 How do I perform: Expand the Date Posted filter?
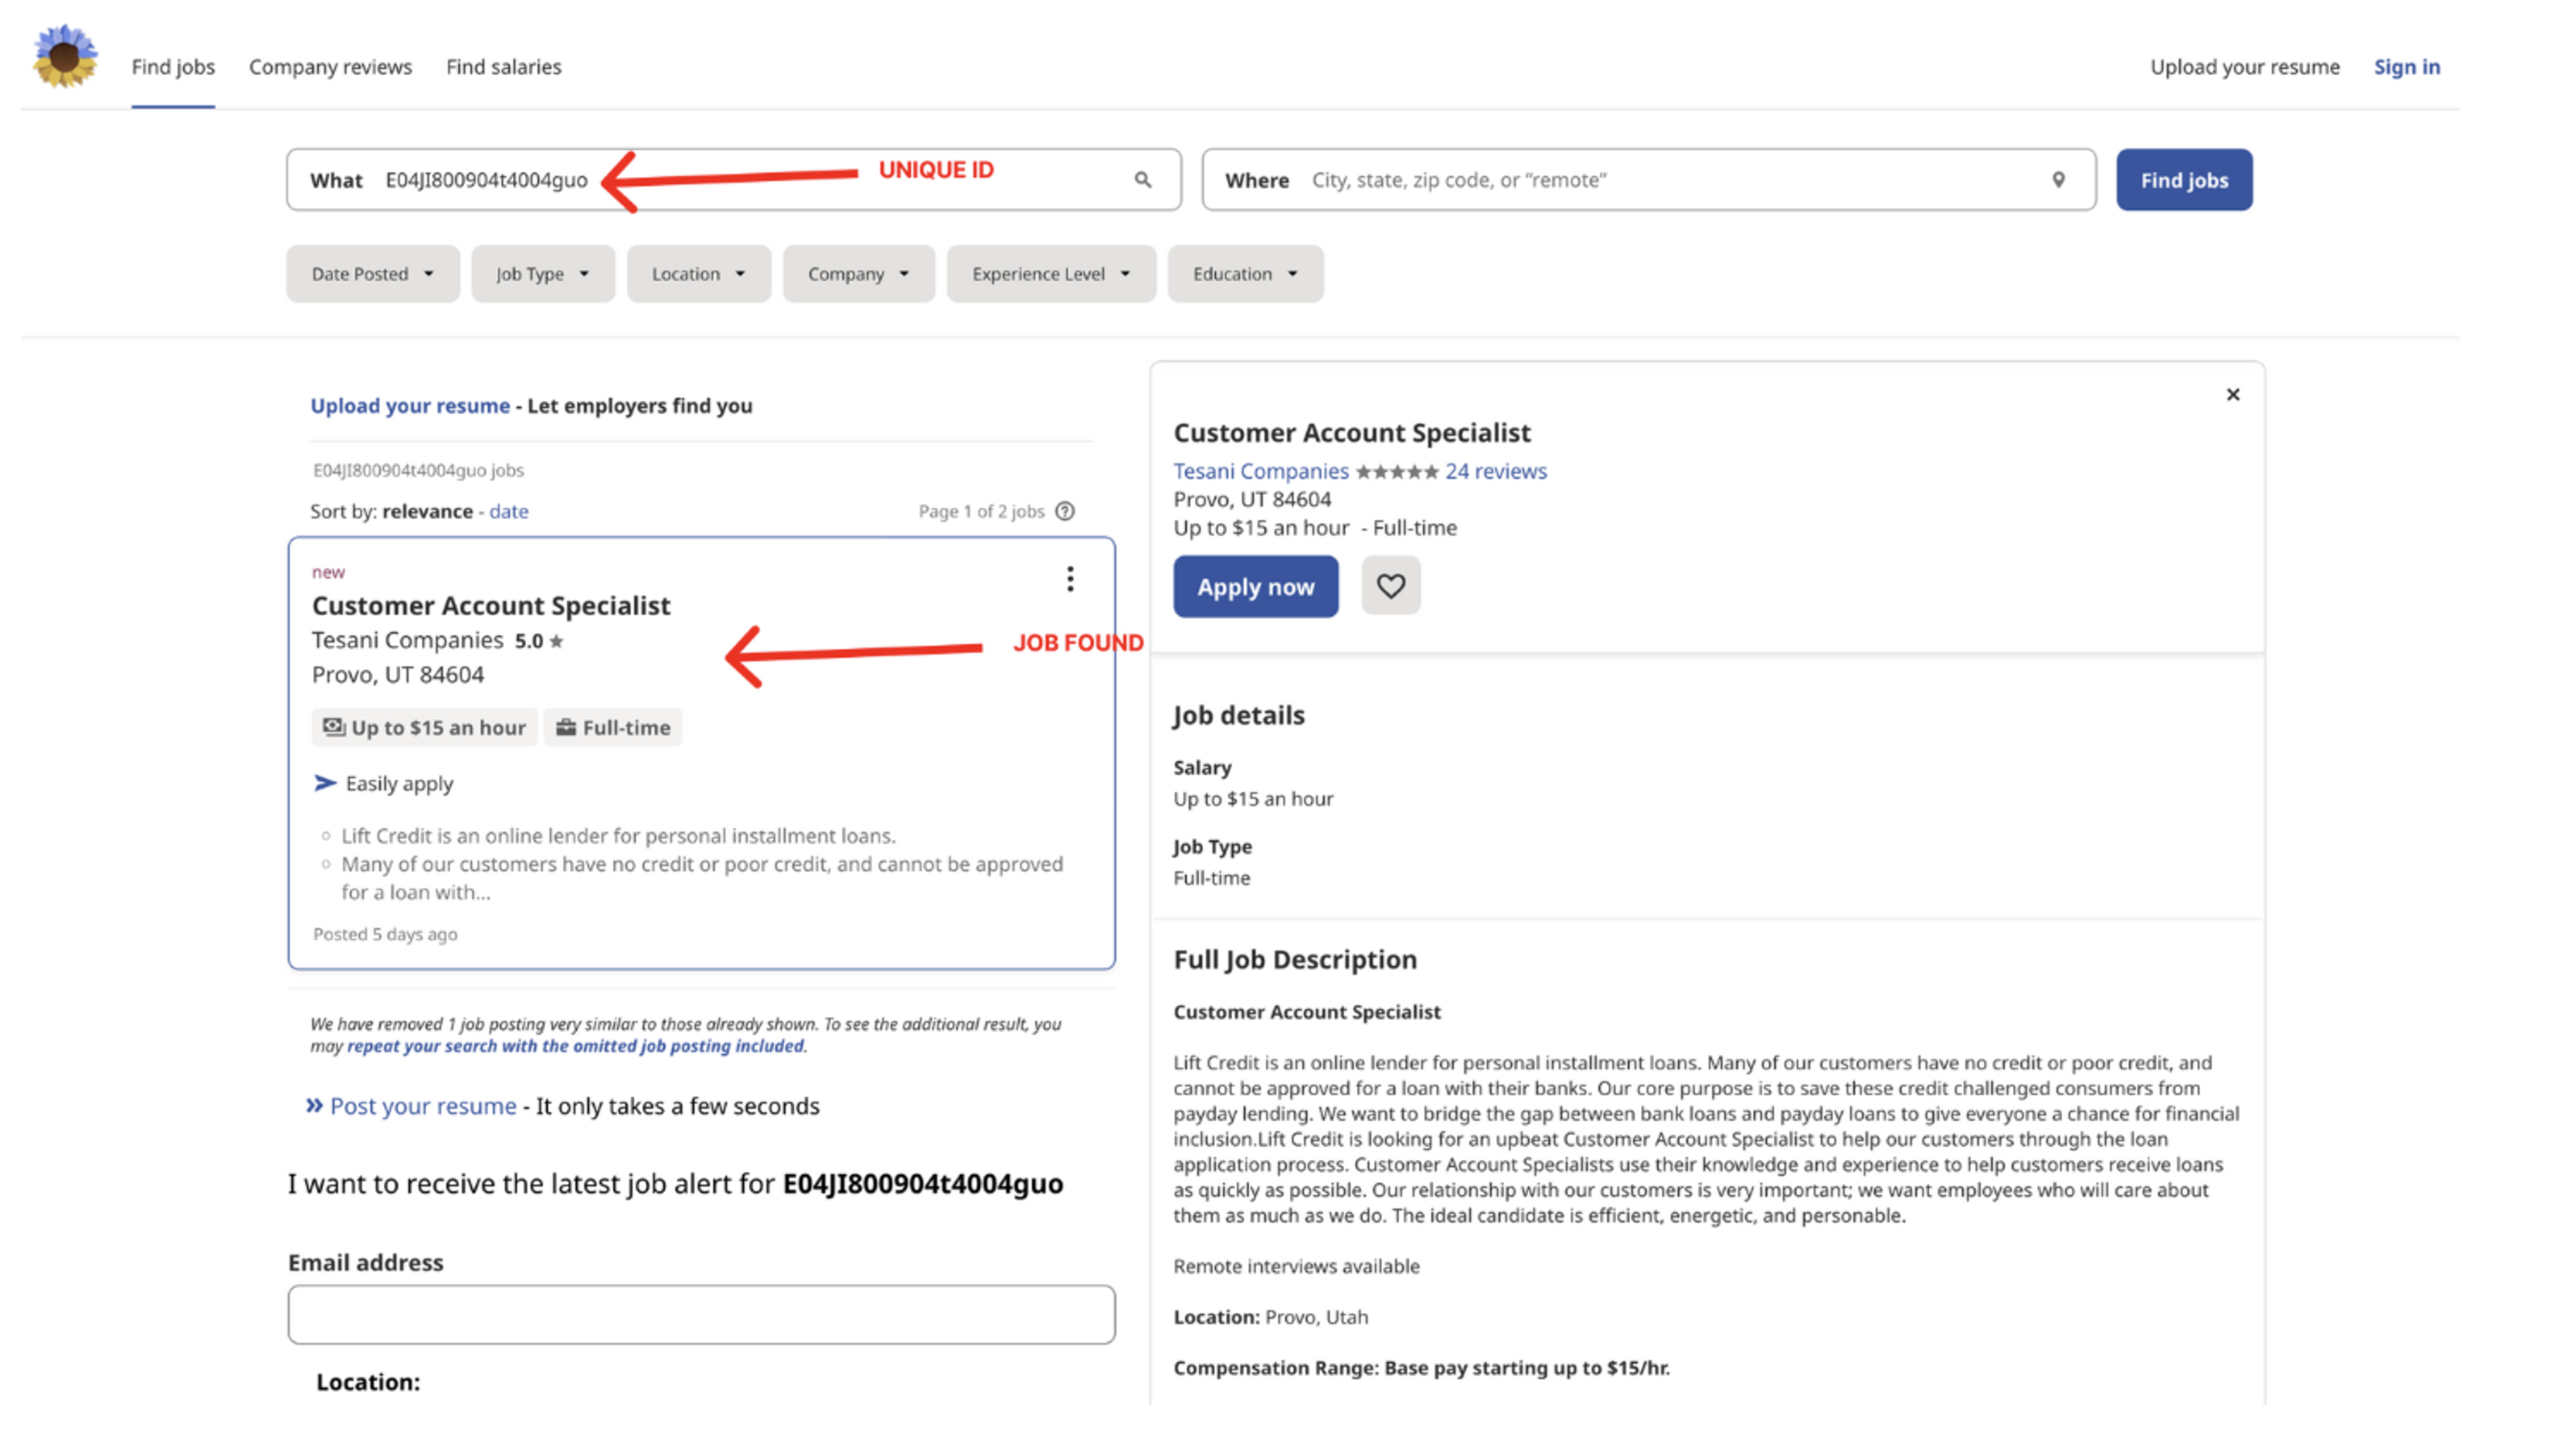372,274
